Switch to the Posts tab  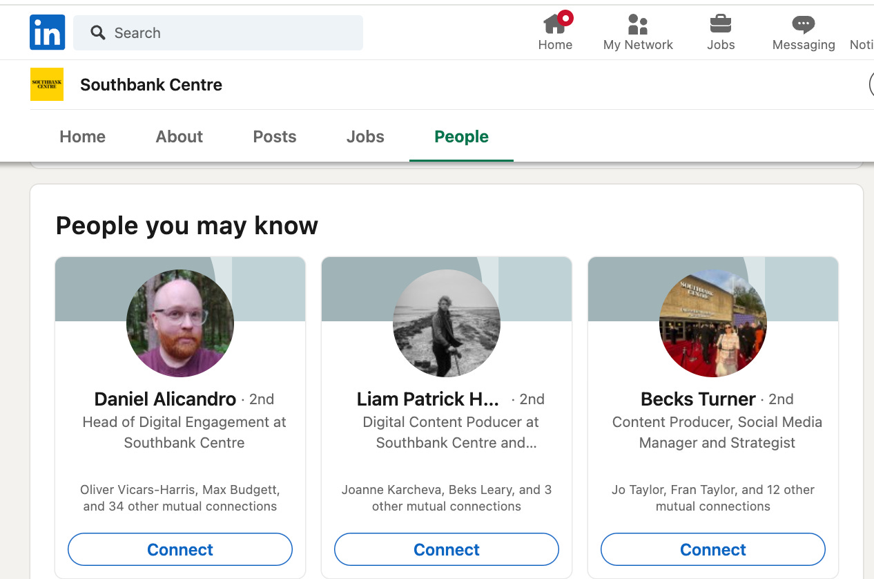(275, 136)
